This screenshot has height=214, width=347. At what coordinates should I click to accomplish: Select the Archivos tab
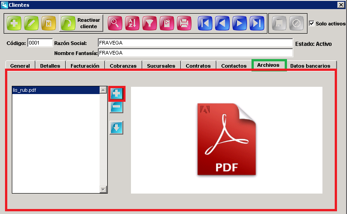pyautogui.click(x=268, y=65)
